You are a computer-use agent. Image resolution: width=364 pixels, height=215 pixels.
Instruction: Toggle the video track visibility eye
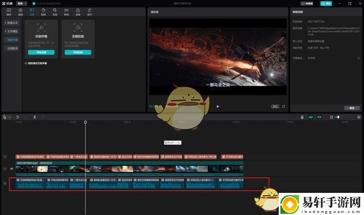pyautogui.click(x=11, y=168)
